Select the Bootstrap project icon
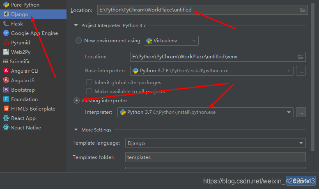 pos(6,90)
